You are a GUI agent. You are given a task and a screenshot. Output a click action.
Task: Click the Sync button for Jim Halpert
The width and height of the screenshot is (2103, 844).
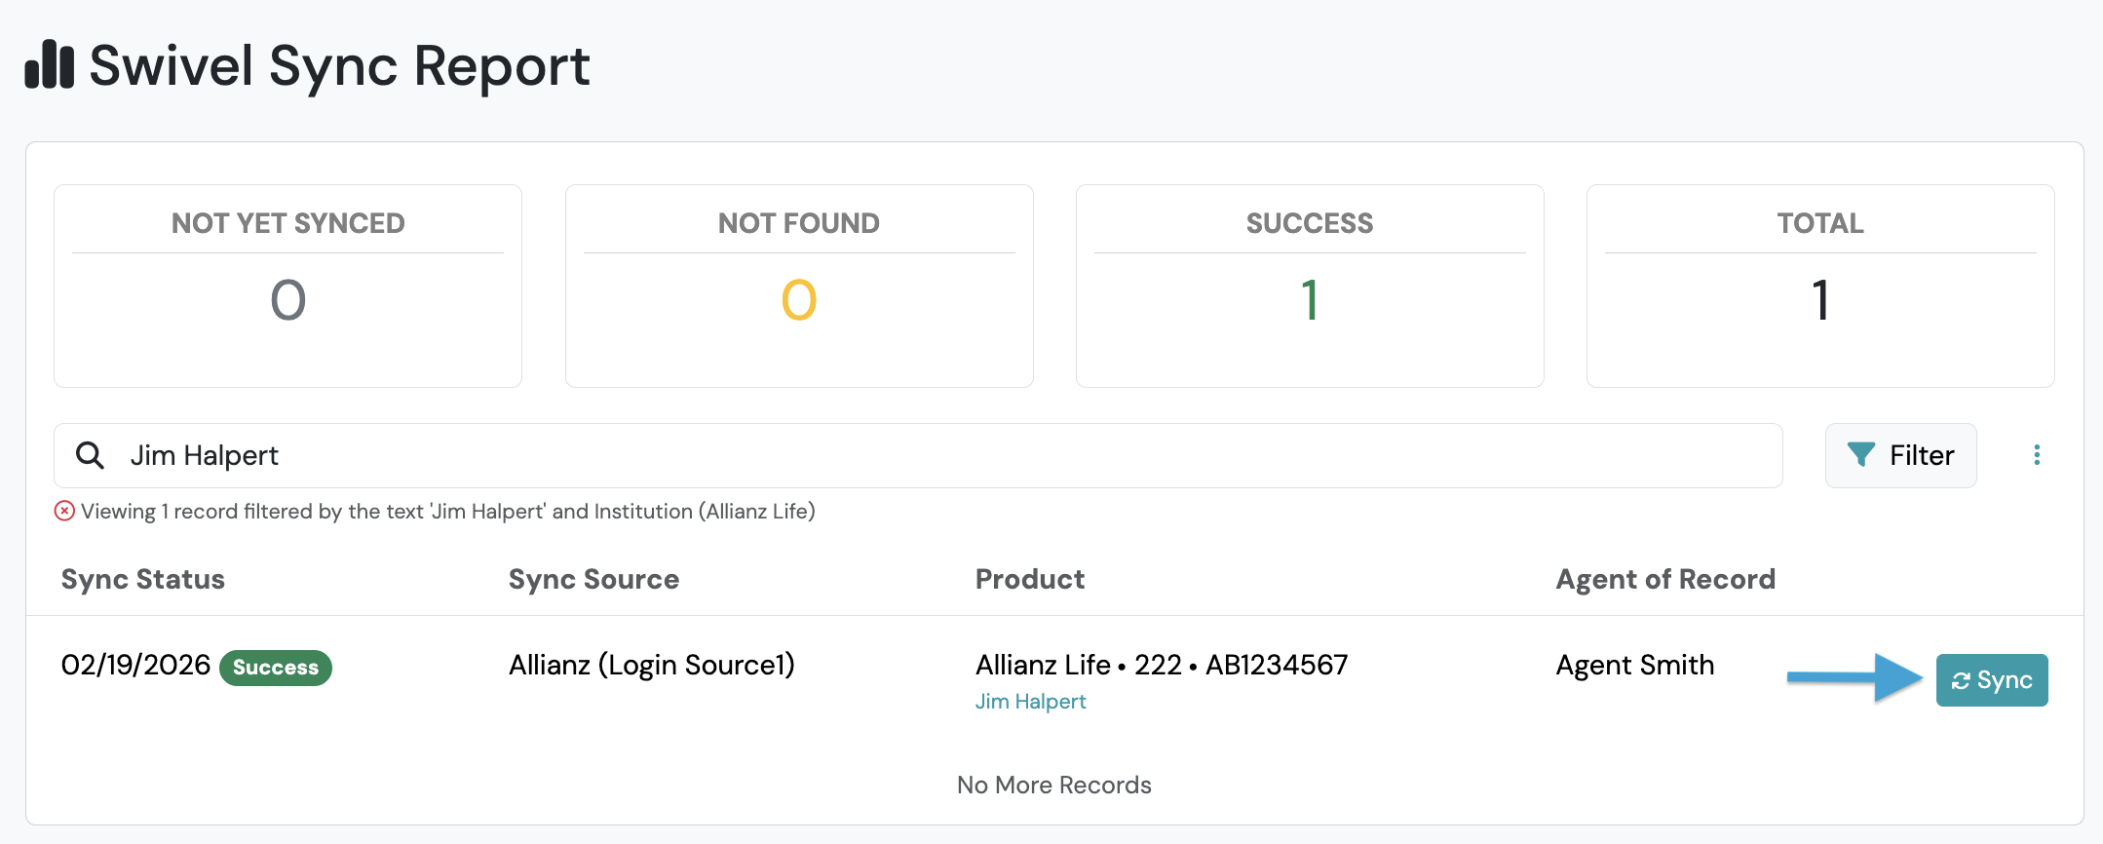coord(1992,680)
